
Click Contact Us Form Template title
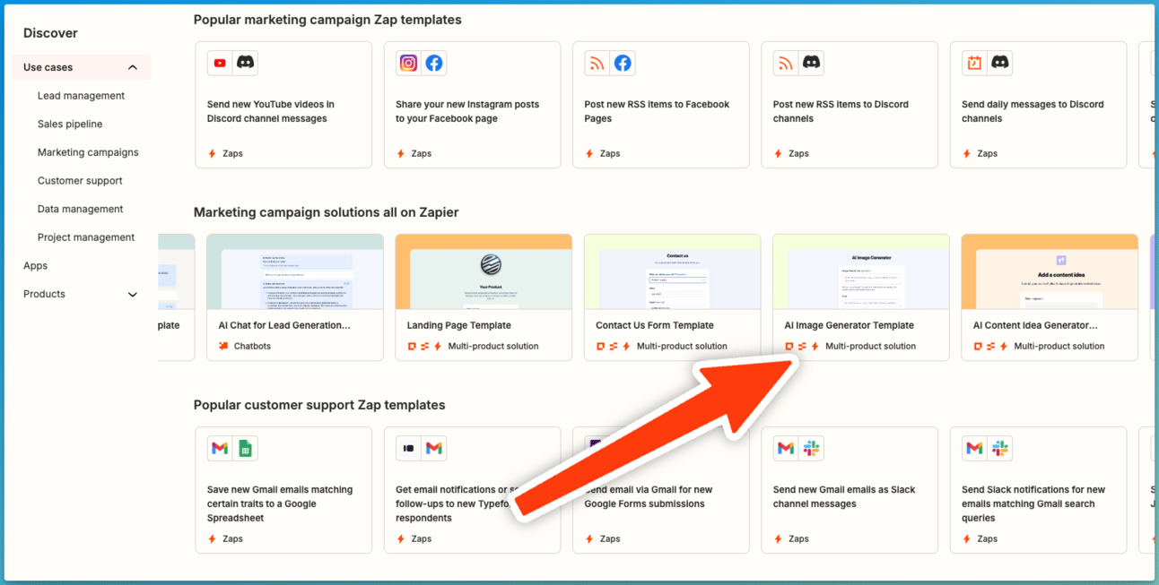pos(655,326)
